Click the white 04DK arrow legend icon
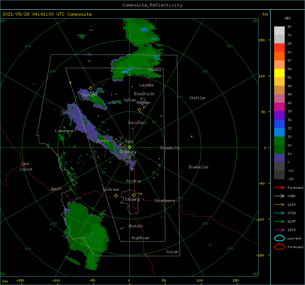Viewport: 305px width, 285px height. [279, 196]
